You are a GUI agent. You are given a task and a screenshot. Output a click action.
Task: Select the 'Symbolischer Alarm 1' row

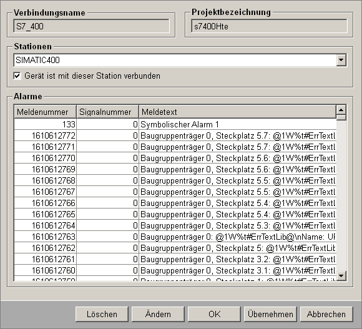(175, 124)
